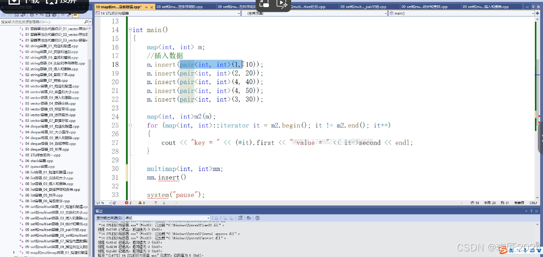Click the go to previous message icon in Output panel
The image size is (543, 257).
coord(225,218)
